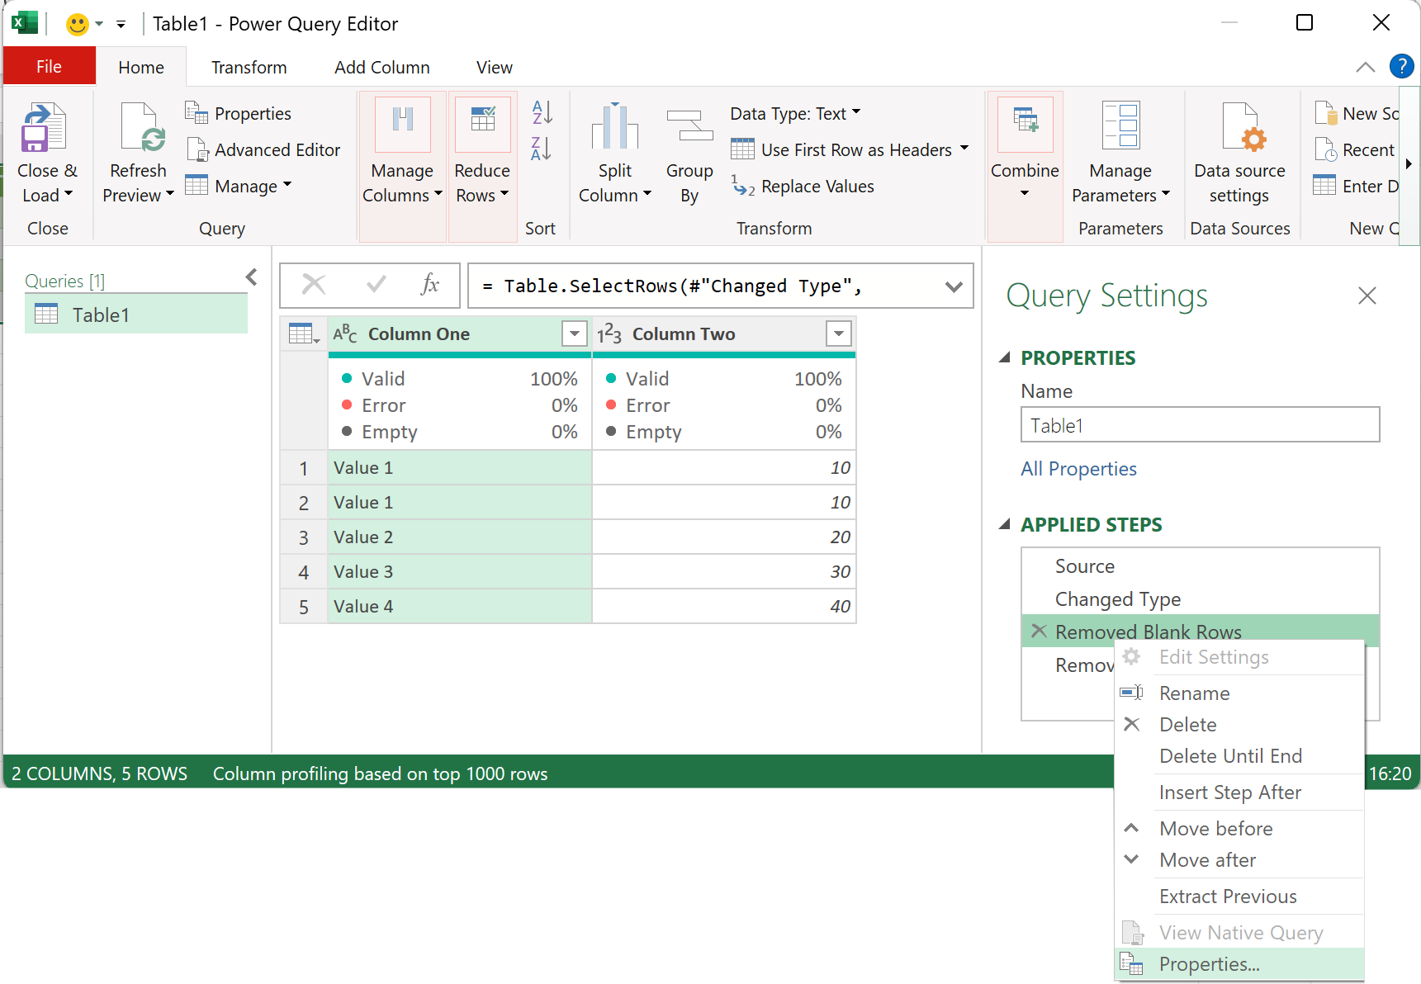The image size is (1421, 984).
Task: Open query Properties in the ribbon
Action: [x=239, y=113]
